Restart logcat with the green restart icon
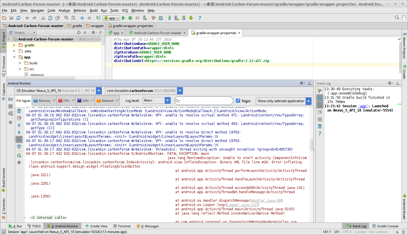 (x=19, y=155)
